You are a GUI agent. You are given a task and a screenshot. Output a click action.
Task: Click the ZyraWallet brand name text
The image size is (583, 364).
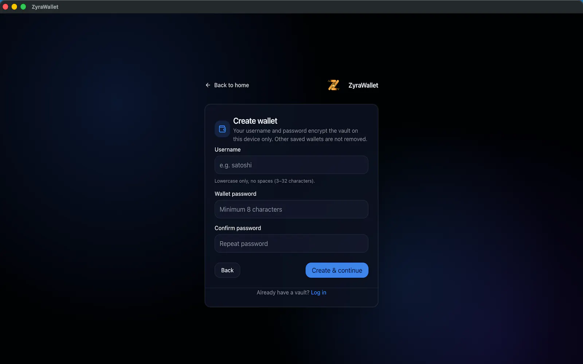pyautogui.click(x=363, y=85)
